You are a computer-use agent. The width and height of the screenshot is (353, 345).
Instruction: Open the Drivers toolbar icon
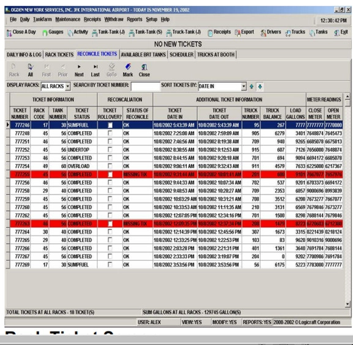click(x=271, y=32)
